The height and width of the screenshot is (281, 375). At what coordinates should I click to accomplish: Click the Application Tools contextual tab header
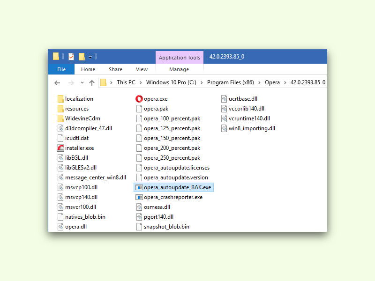[180, 58]
